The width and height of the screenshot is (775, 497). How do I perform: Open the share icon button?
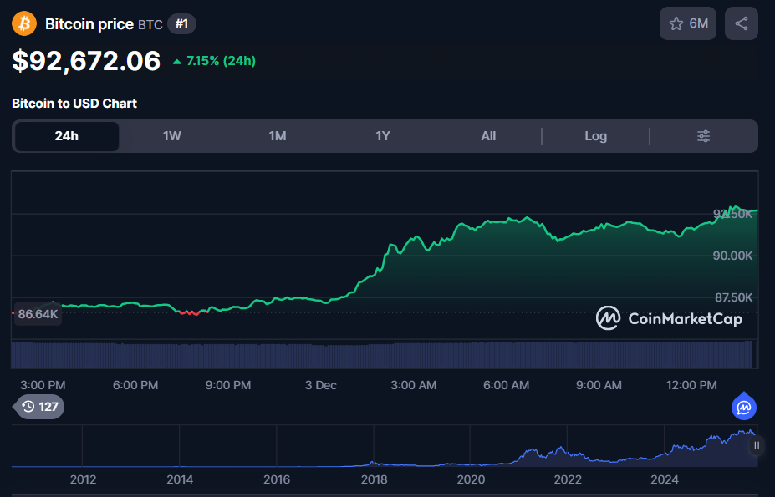pyautogui.click(x=741, y=23)
